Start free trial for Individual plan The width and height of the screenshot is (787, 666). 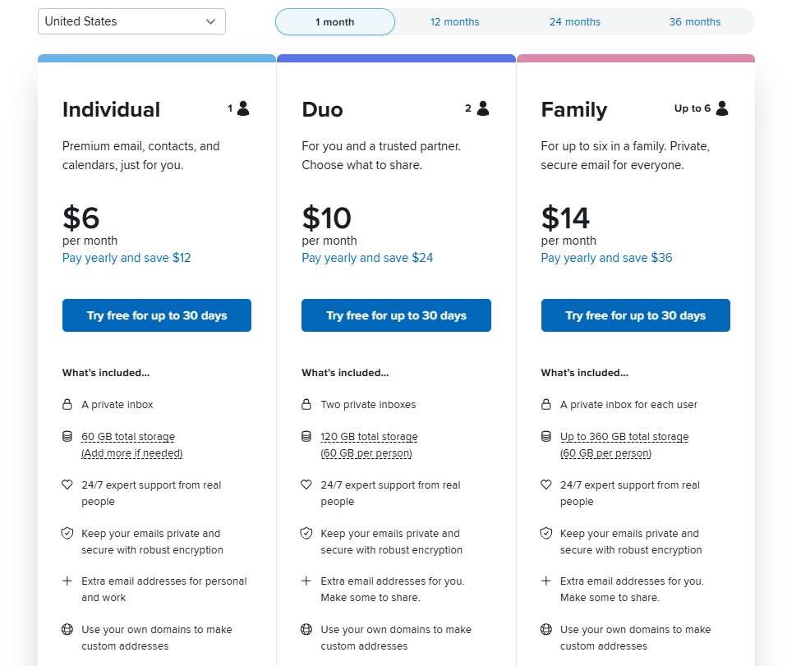click(157, 315)
